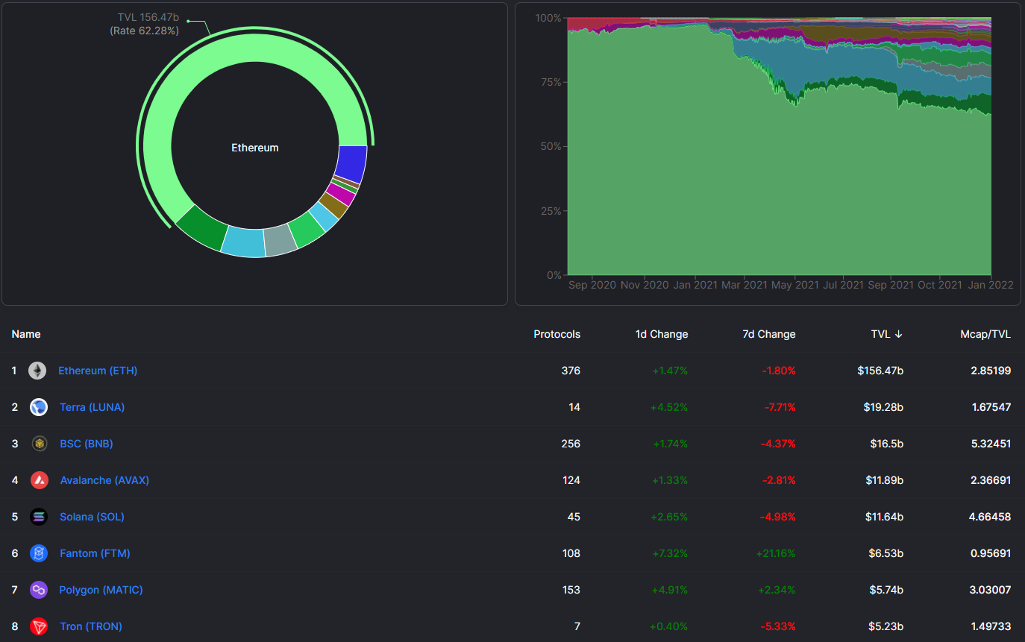
Task: Sort by the 1d Change column
Action: [x=661, y=334]
